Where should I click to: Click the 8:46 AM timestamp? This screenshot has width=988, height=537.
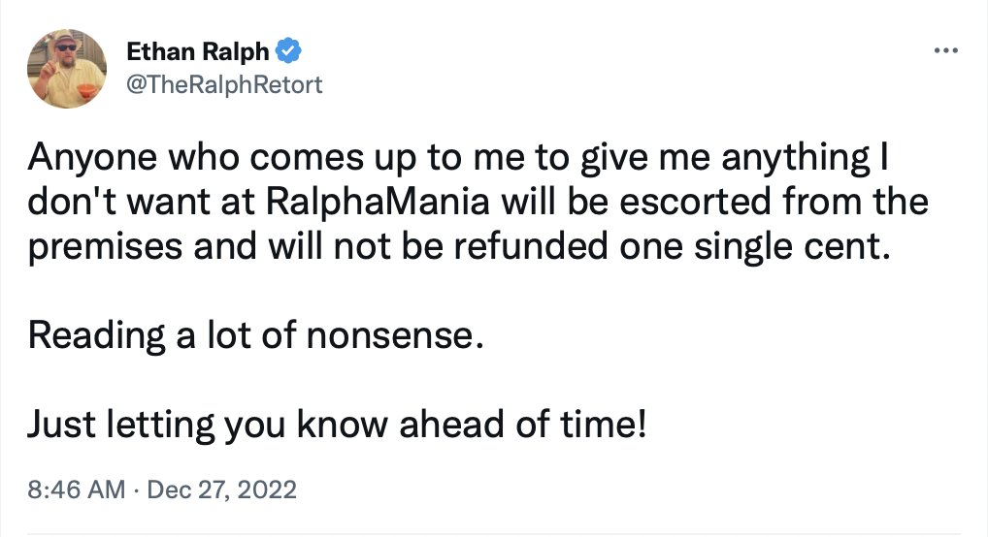click(77, 490)
